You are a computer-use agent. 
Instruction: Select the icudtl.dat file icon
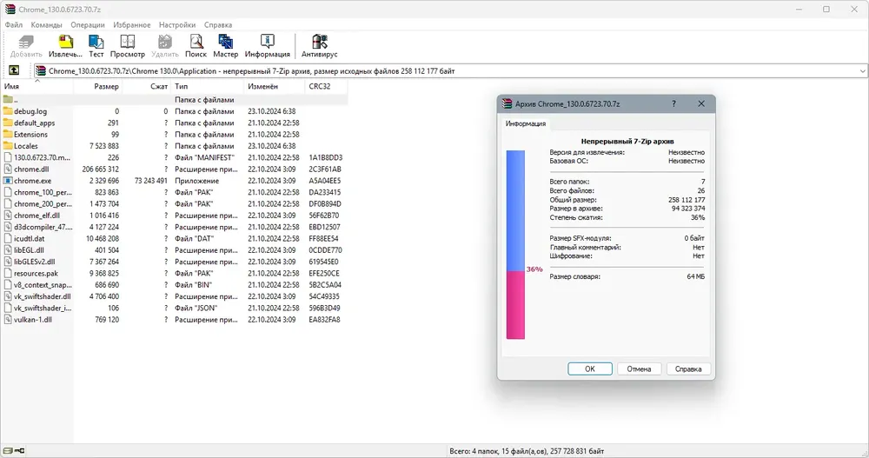[8, 238]
